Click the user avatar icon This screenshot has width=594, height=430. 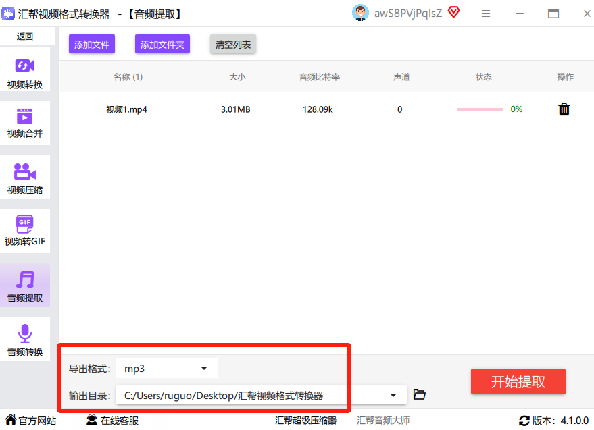(x=360, y=13)
